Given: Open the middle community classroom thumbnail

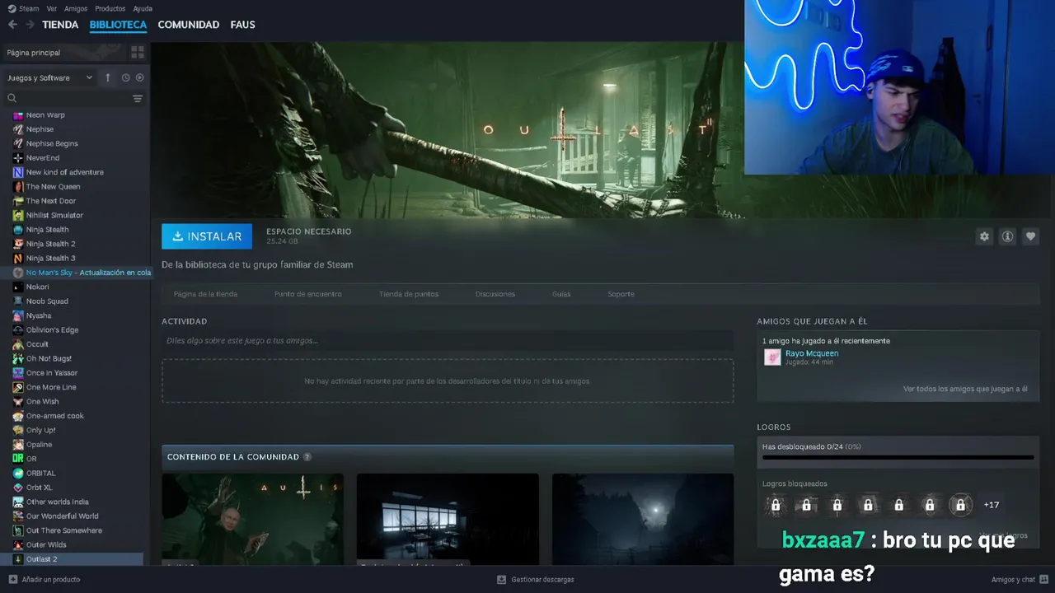Looking at the screenshot, I should (448, 518).
